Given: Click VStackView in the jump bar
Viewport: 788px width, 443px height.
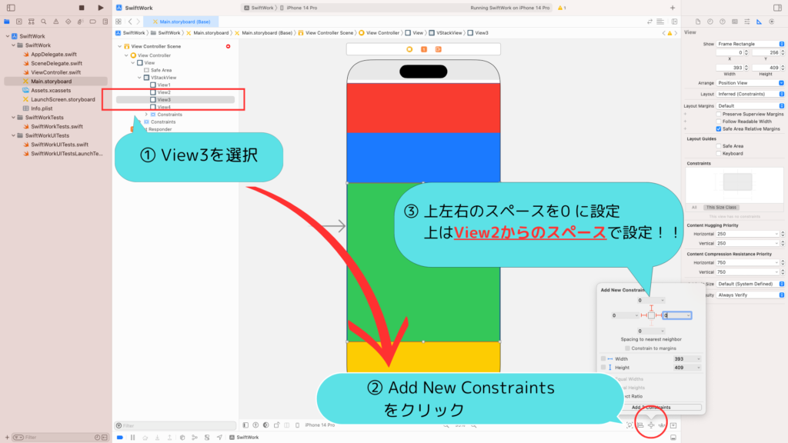Looking at the screenshot, I should click(446, 32).
